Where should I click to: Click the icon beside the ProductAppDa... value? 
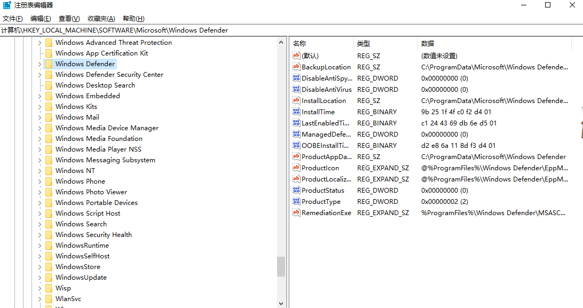pos(296,156)
